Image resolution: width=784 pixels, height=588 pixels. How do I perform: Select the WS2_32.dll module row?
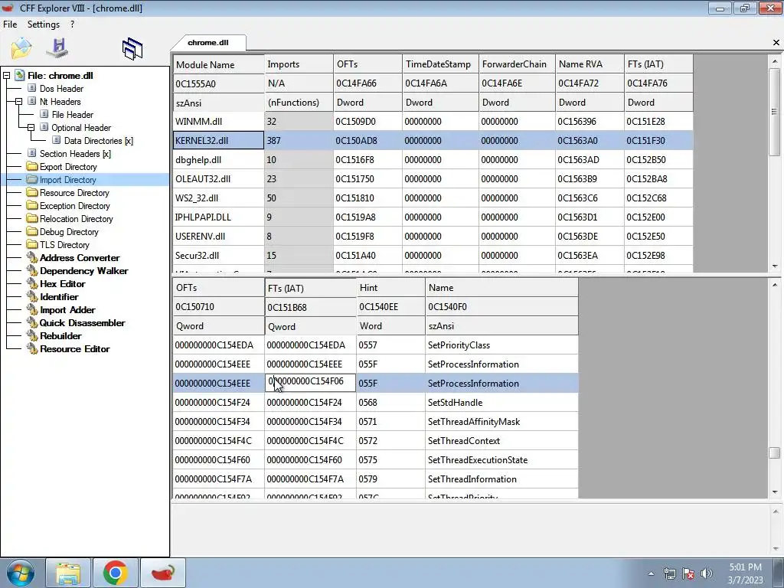click(433, 198)
